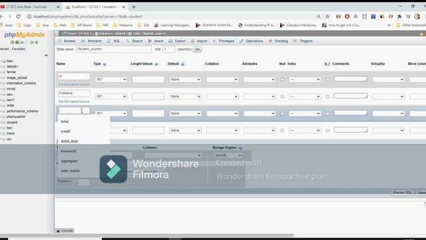The height and width of the screenshot is (240, 426).
Task: Switch to the Structure tab
Action: 92,41
